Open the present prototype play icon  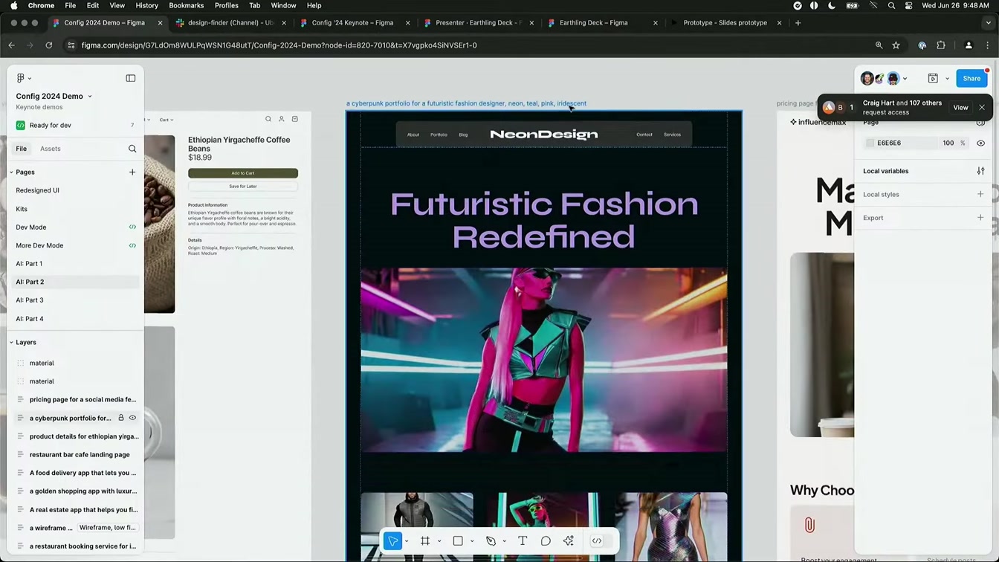[933, 78]
